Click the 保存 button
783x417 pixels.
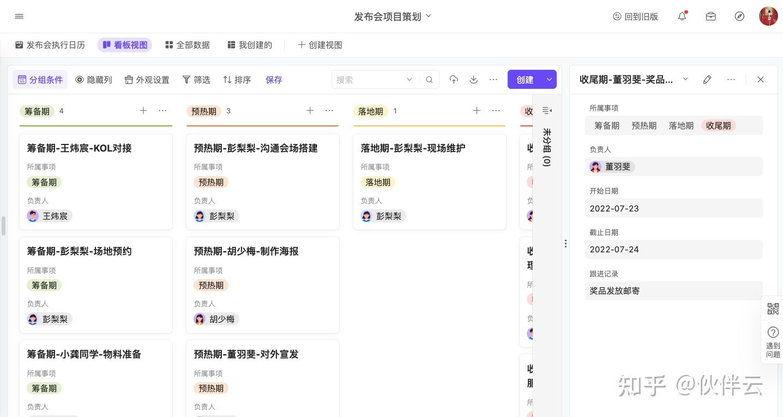coord(274,80)
